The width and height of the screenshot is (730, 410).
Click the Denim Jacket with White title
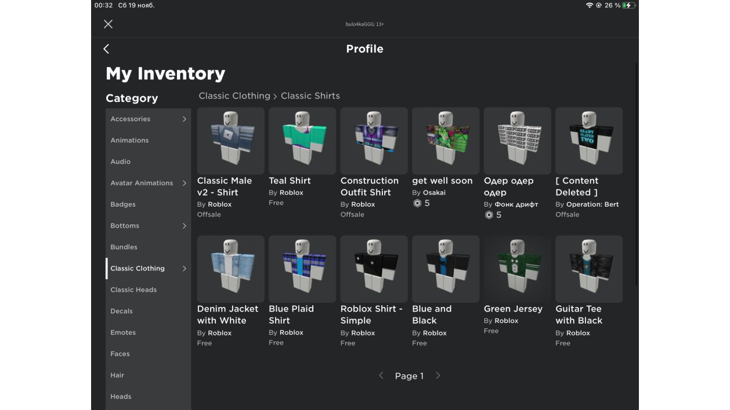227,314
